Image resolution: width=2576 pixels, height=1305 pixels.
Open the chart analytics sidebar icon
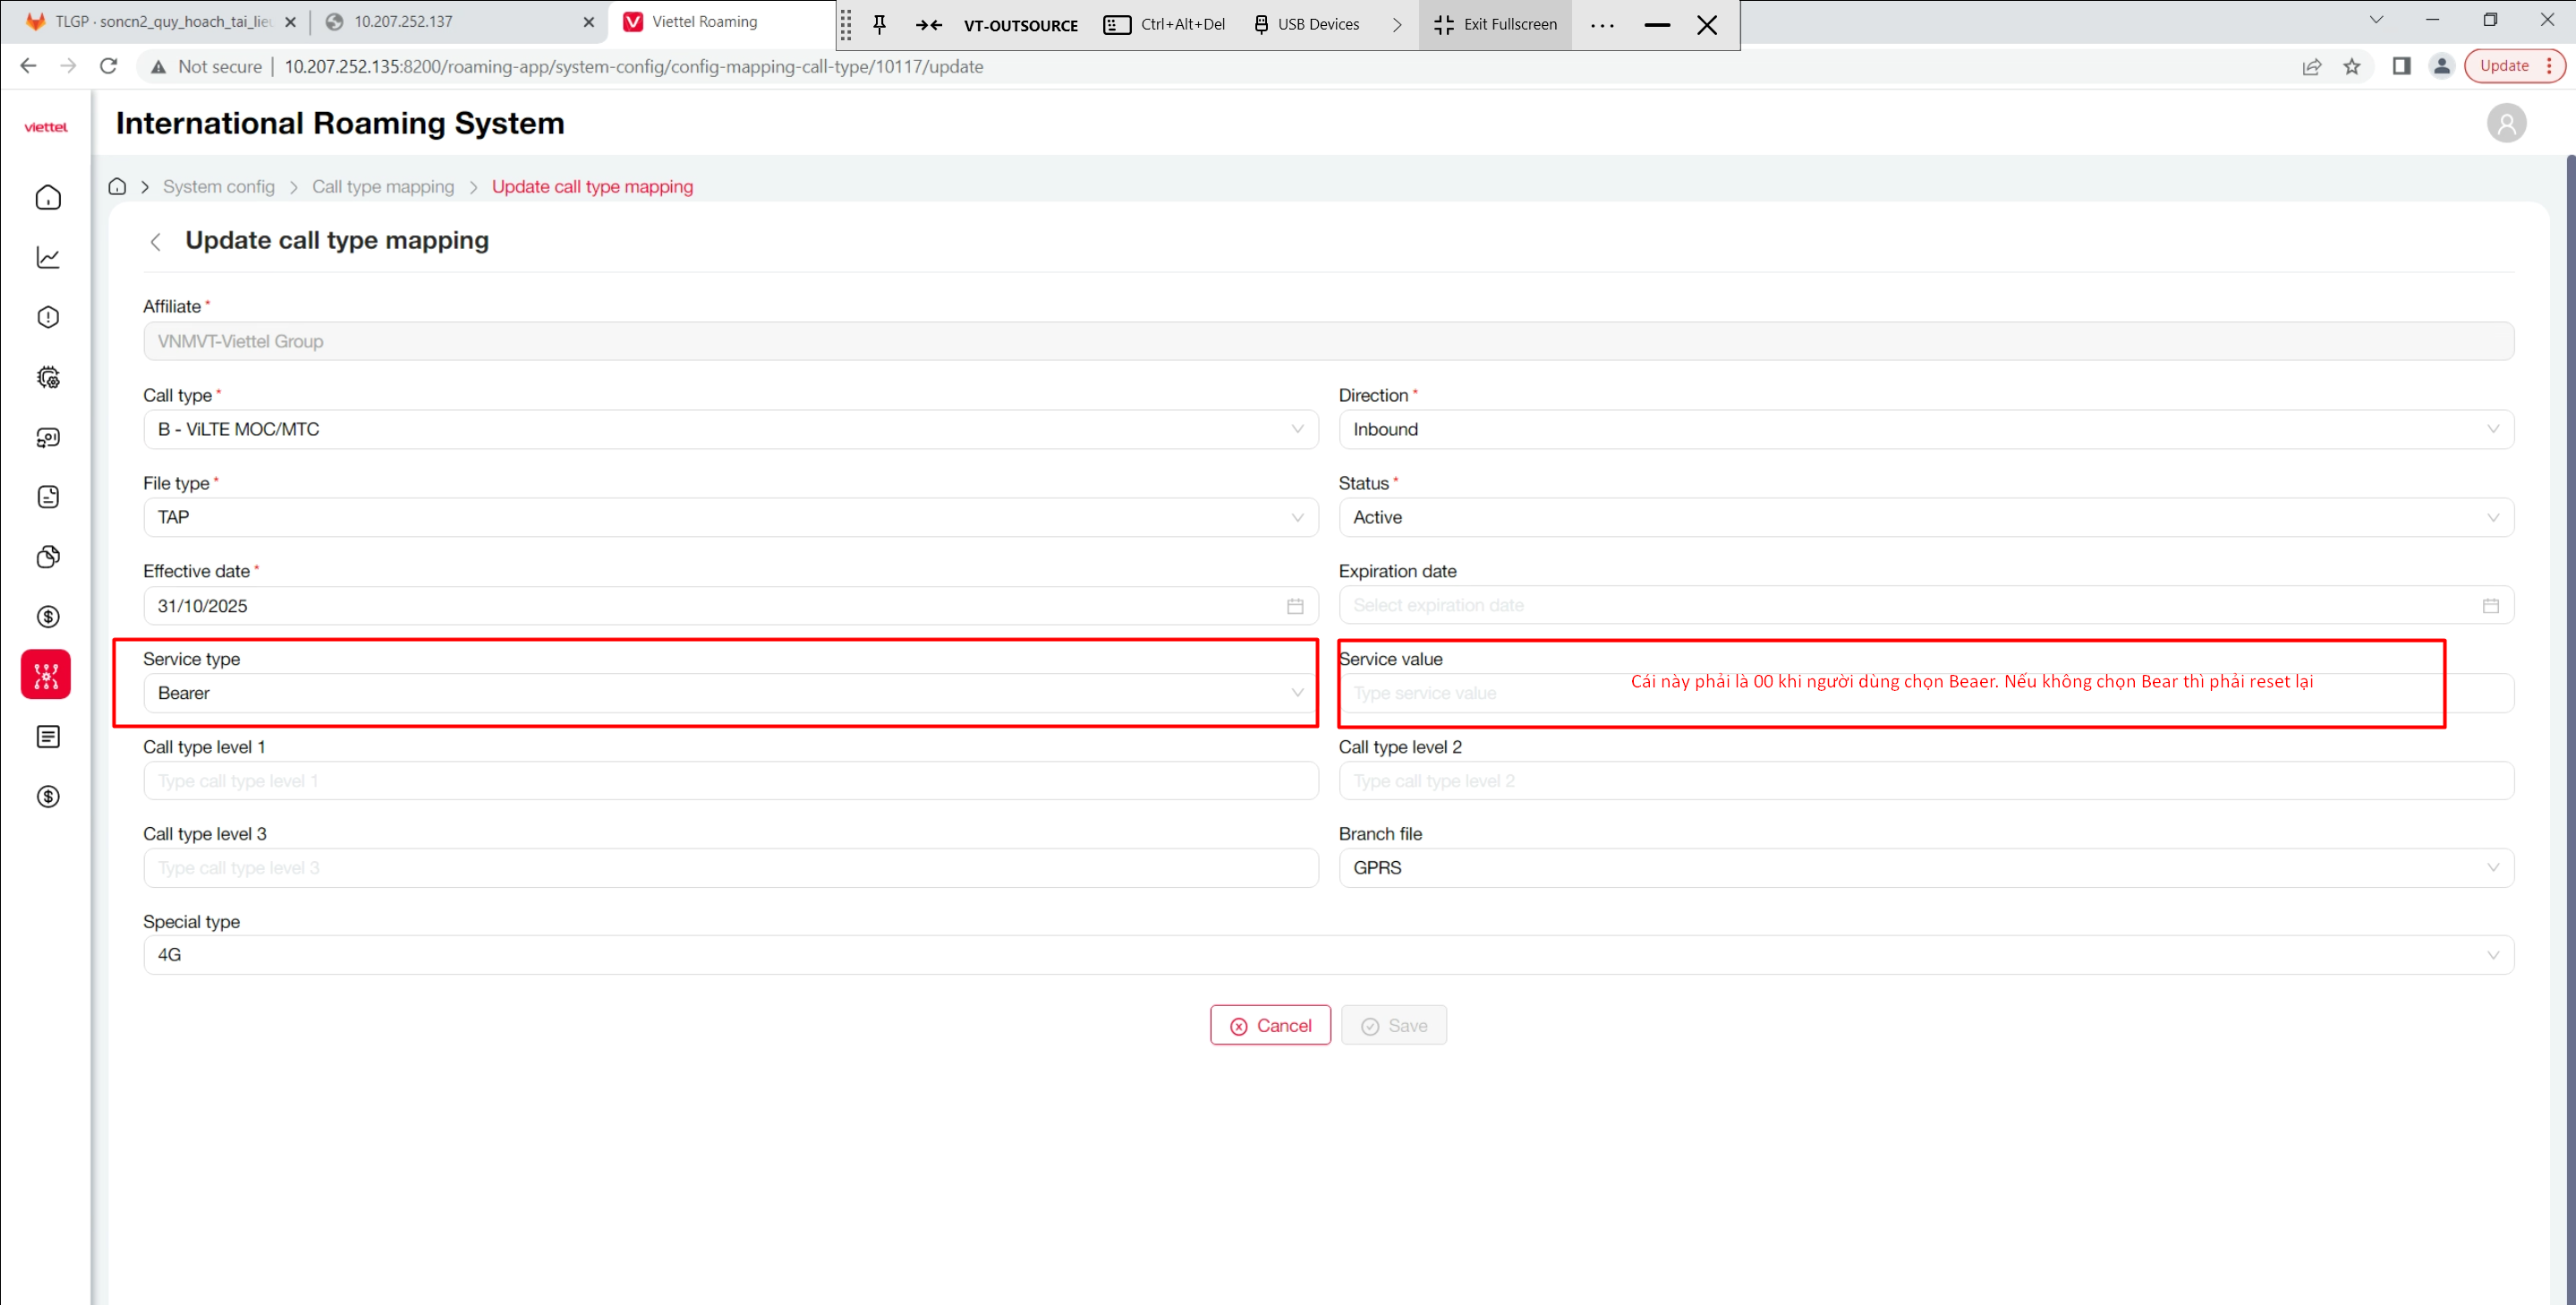(48, 258)
